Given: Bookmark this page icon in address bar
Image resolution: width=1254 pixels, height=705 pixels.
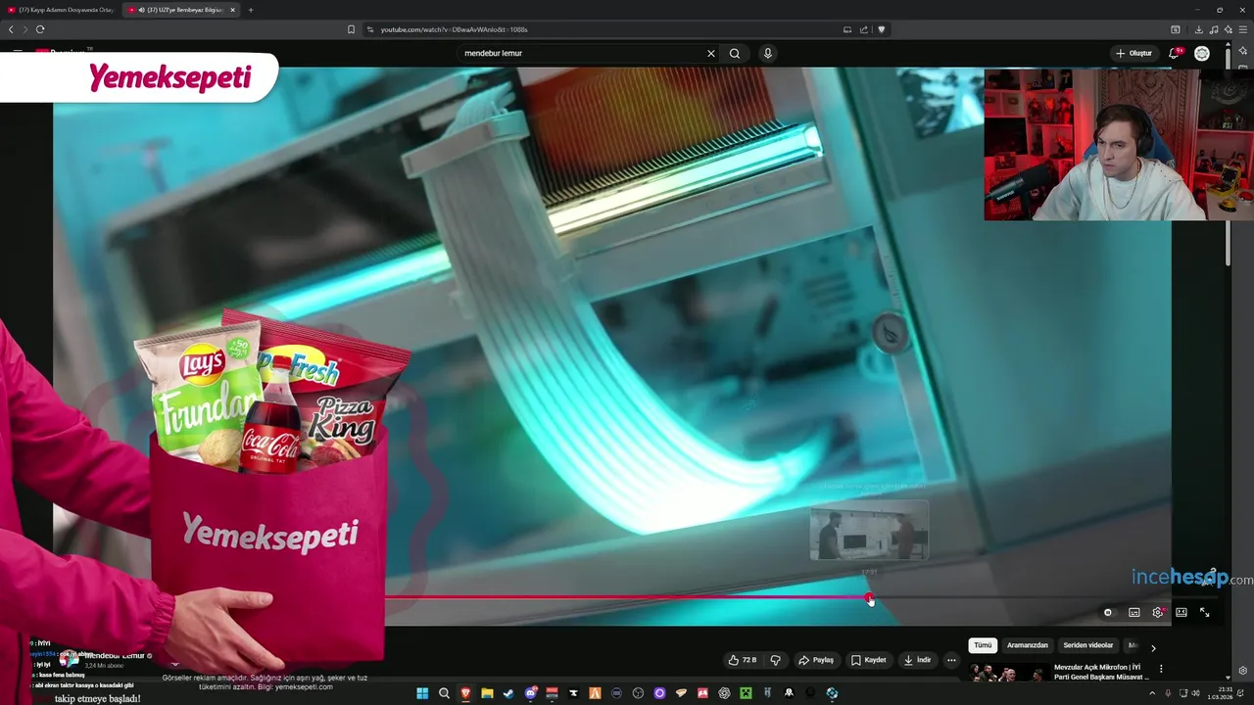Looking at the screenshot, I should (x=351, y=29).
